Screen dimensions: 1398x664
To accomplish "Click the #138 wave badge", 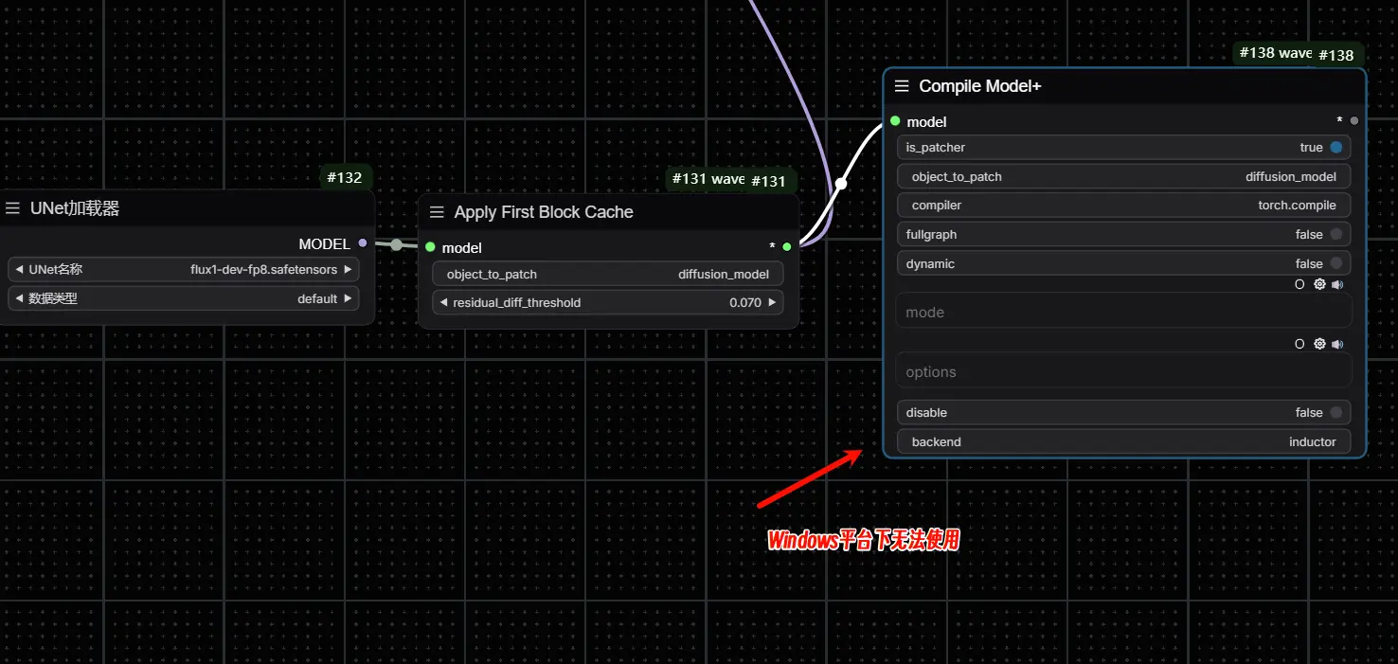I will pos(1275,53).
